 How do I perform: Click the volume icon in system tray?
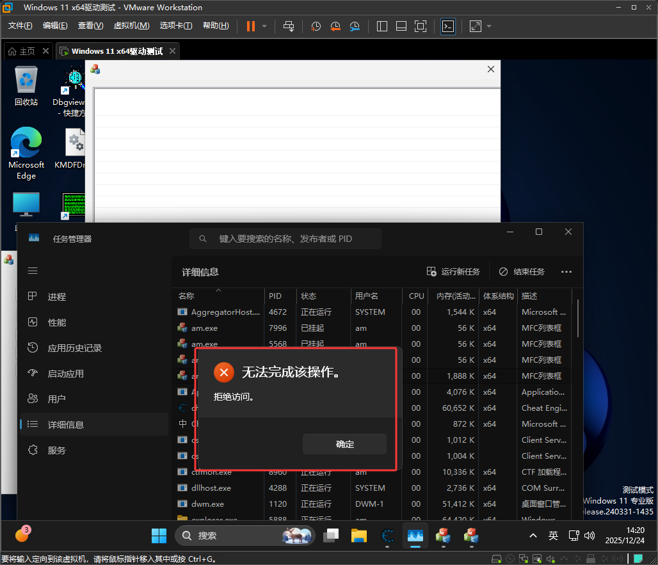coord(590,536)
